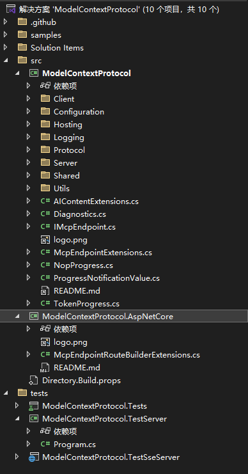Click the .github folder icon
This screenshot has height=474, width=248.
[22, 22]
